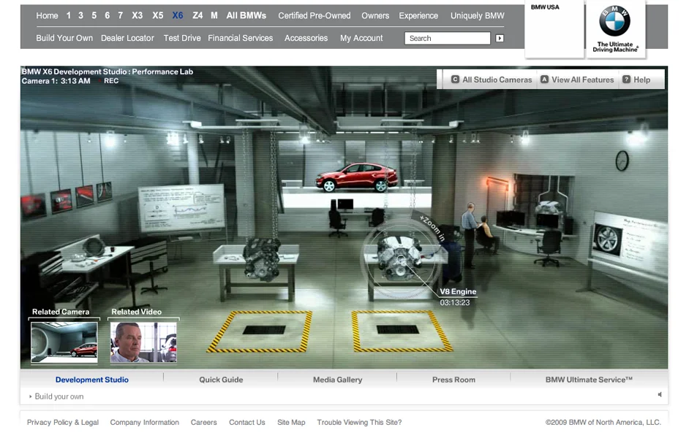Open All BMWs menu
Viewport: 689px width, 438px height.
click(x=246, y=16)
